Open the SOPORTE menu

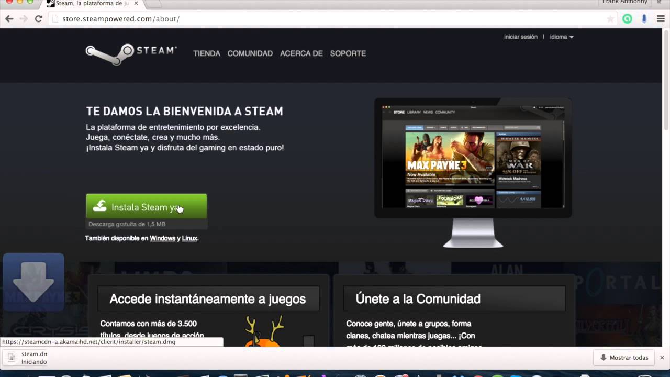348,53
